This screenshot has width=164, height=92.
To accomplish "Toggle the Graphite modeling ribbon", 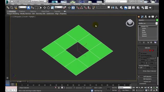I will (126, 8).
